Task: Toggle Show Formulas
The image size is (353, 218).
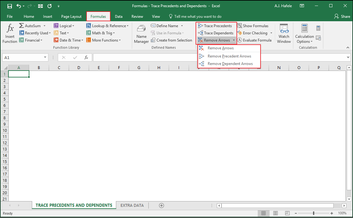Action: click(x=253, y=26)
